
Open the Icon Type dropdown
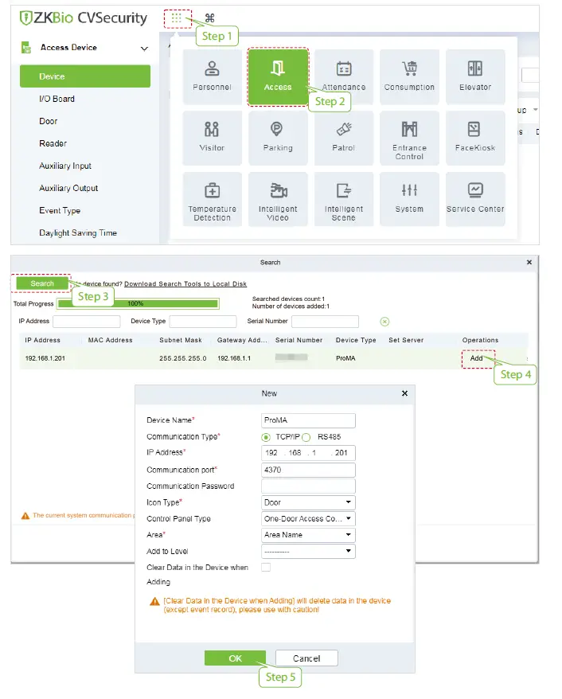(x=308, y=502)
